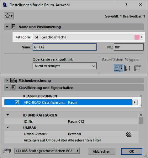The height and width of the screenshot is (158, 148).
Task: Click the pink Kategorie color swatch
Action: coord(137,37)
